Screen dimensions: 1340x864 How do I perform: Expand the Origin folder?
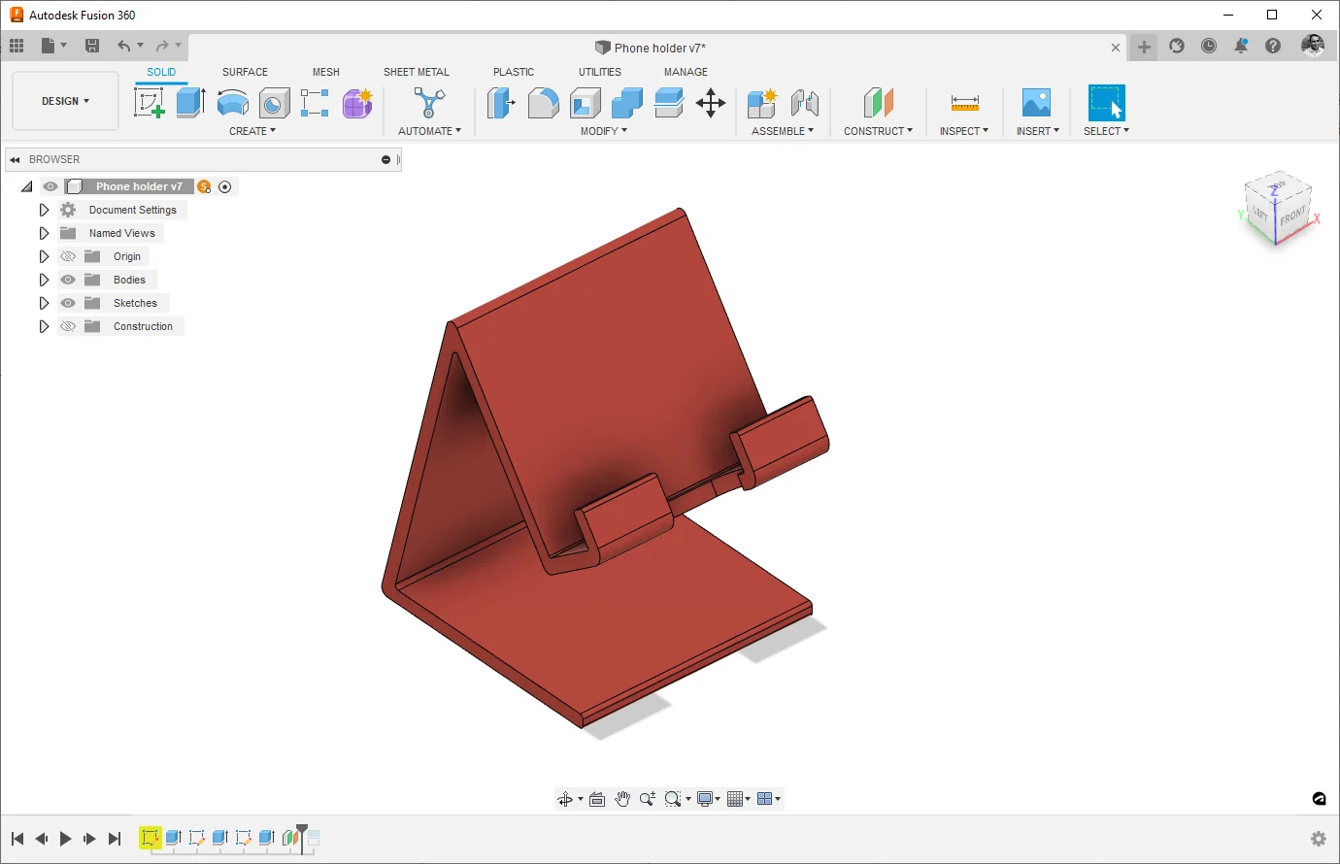coord(44,256)
